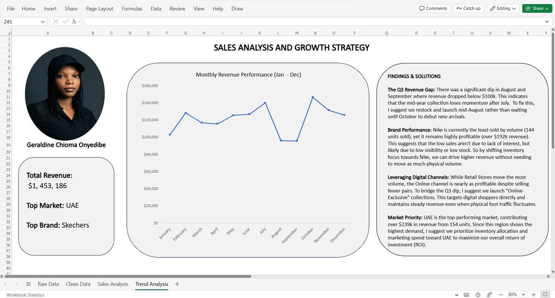Open the Editing mode dropdown

(x=504, y=8)
